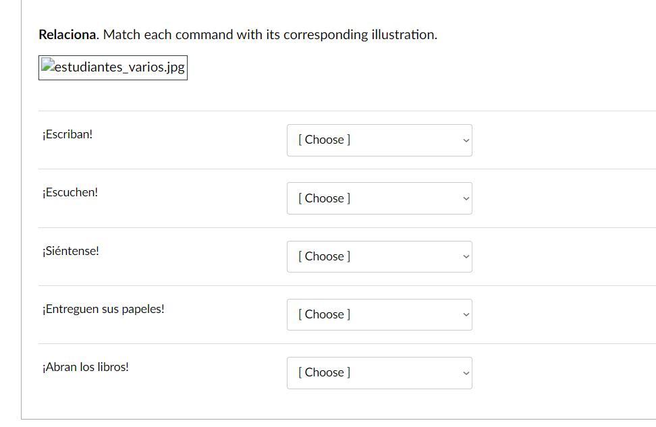Click the chevron in the ¡Abran los libros! row
Viewport: 656px width, 427px height.
465,372
